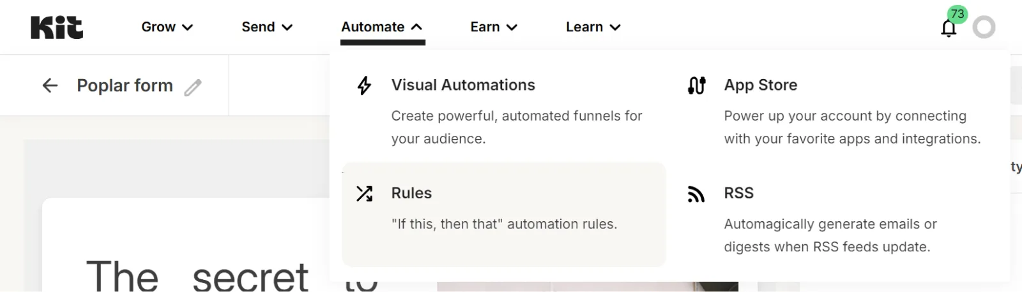
Task: Open the App Store title link
Action: (760, 85)
